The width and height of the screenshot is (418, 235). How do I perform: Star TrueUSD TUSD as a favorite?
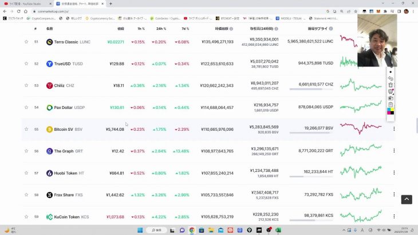[26, 64]
